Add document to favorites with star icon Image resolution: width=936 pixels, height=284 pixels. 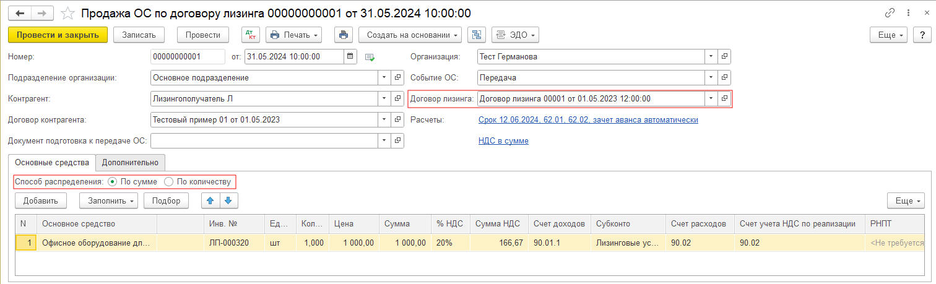pos(69,13)
